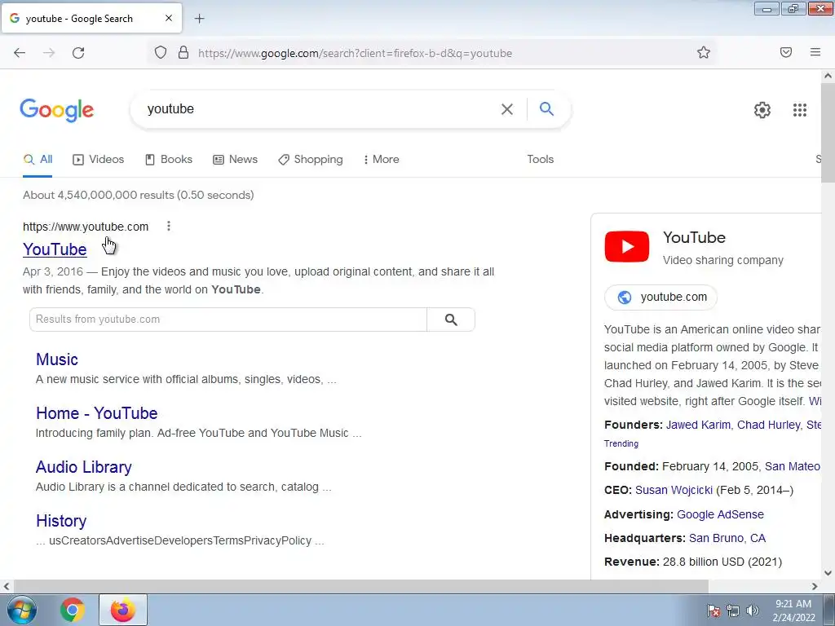835x626 pixels.
Task: Click the vertical scrollbar down arrow
Action: pyautogui.click(x=828, y=573)
